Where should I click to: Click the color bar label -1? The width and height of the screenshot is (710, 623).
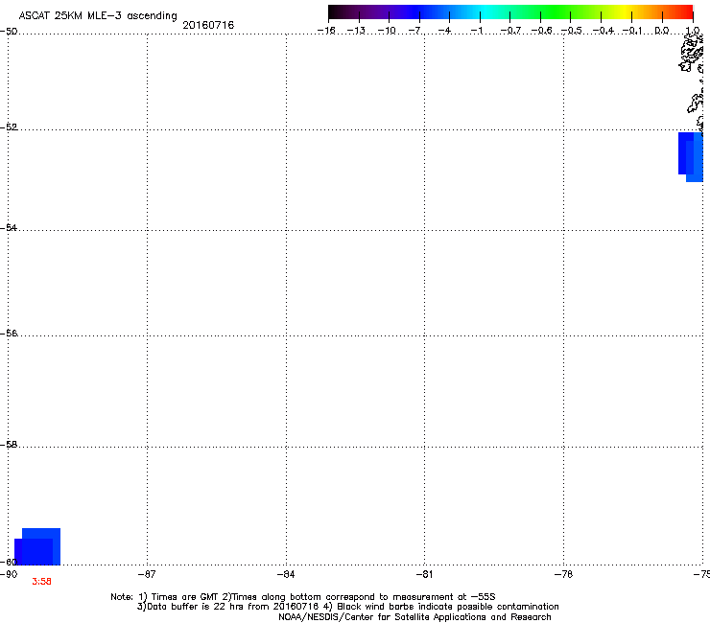tap(477, 31)
